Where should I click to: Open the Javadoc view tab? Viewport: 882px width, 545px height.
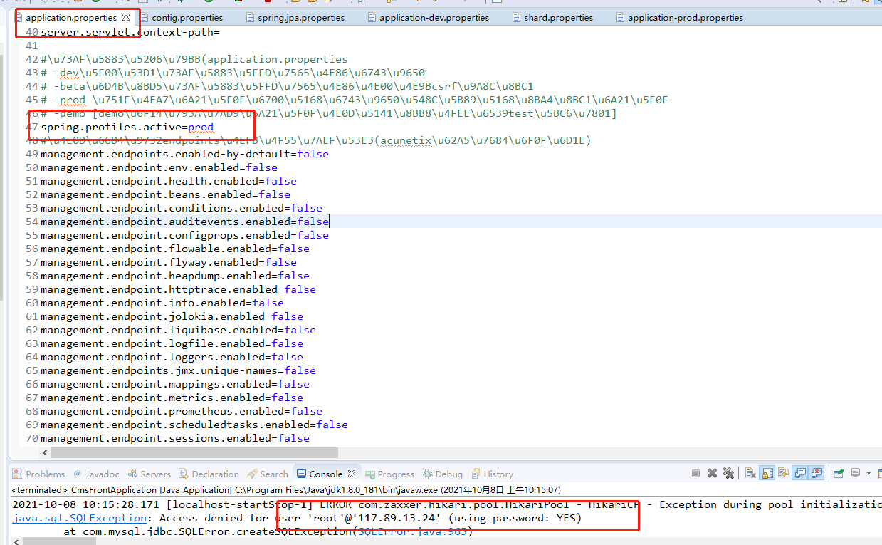pos(96,474)
